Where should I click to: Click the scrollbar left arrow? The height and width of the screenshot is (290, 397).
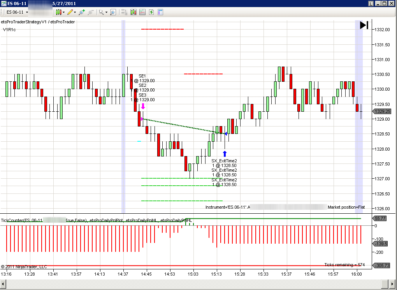(x=3, y=284)
